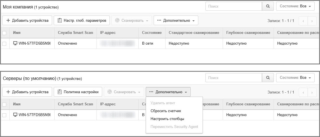
Task: Click computer icon beside WIN-57TFD5B5N9I in Моя компания
Action: 15,44
